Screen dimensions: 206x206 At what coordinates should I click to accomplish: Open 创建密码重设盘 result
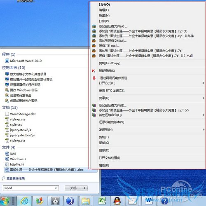pos(21,95)
